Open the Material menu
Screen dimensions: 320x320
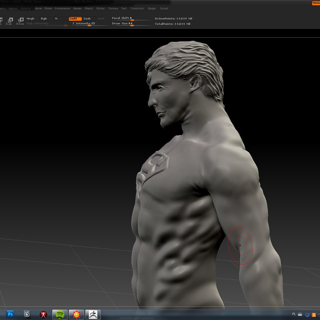tap(26, 9)
